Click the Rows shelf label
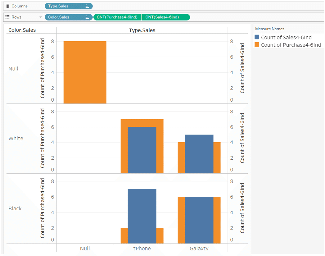The image size is (325, 256). pyautogui.click(x=16, y=17)
